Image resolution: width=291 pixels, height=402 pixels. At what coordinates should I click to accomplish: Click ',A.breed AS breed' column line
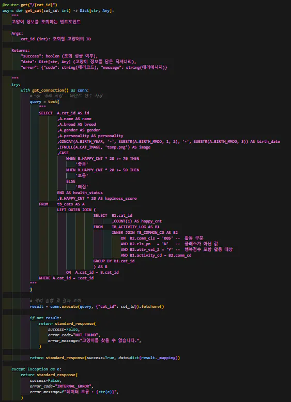tap(76, 124)
